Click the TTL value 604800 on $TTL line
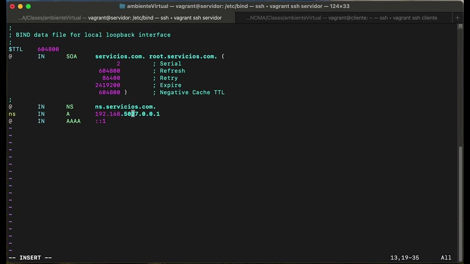This screenshot has width=470, height=264. tap(48, 49)
